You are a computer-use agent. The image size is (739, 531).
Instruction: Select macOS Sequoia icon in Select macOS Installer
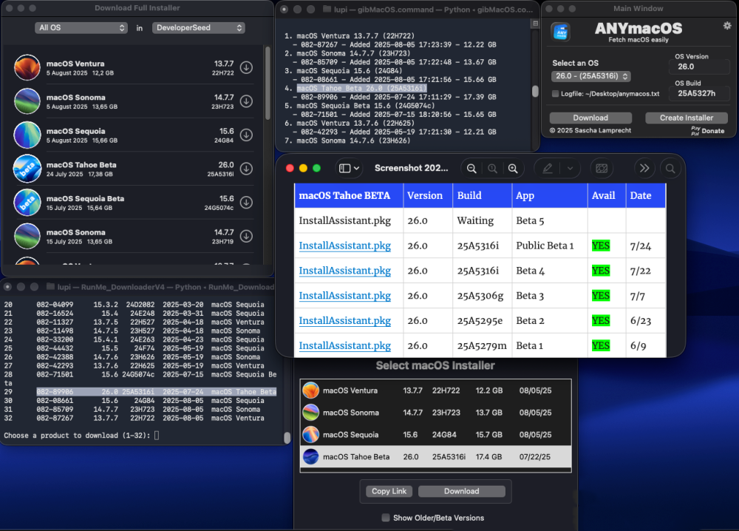pos(311,435)
